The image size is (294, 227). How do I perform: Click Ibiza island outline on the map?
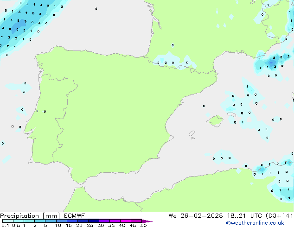pyautogui.click(x=192, y=133)
